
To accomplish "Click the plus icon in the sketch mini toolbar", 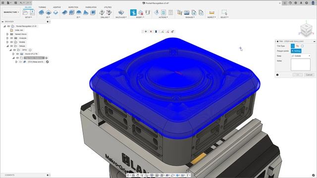I will [146, 32].
